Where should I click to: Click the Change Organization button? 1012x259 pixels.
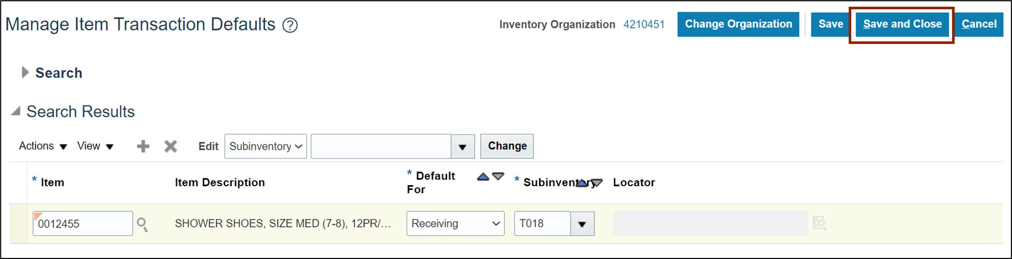[x=738, y=24]
